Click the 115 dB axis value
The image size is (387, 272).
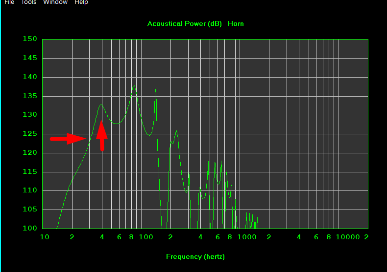click(30, 171)
